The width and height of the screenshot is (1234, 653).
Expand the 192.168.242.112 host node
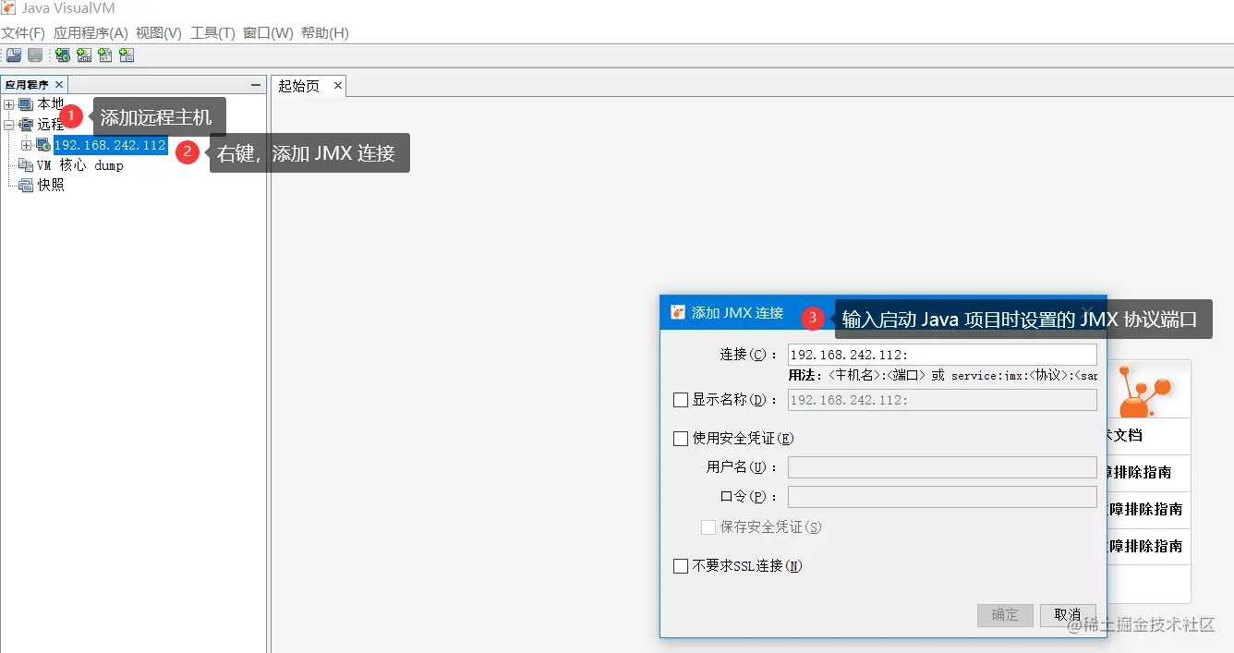pos(26,145)
